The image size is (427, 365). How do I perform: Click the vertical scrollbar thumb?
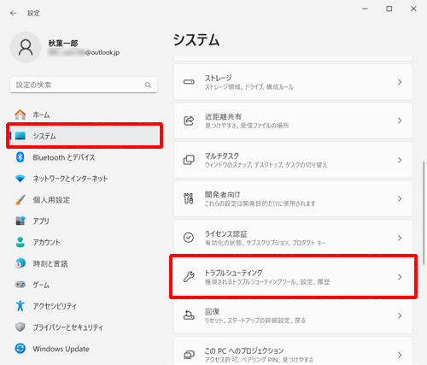point(424,213)
